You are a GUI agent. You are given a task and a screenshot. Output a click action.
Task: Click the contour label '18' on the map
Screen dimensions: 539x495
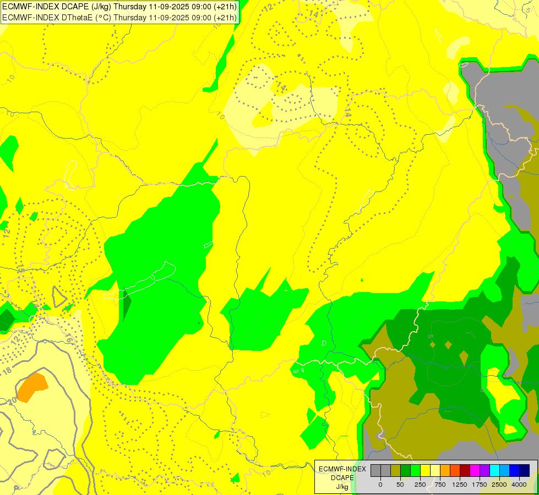[7, 370]
